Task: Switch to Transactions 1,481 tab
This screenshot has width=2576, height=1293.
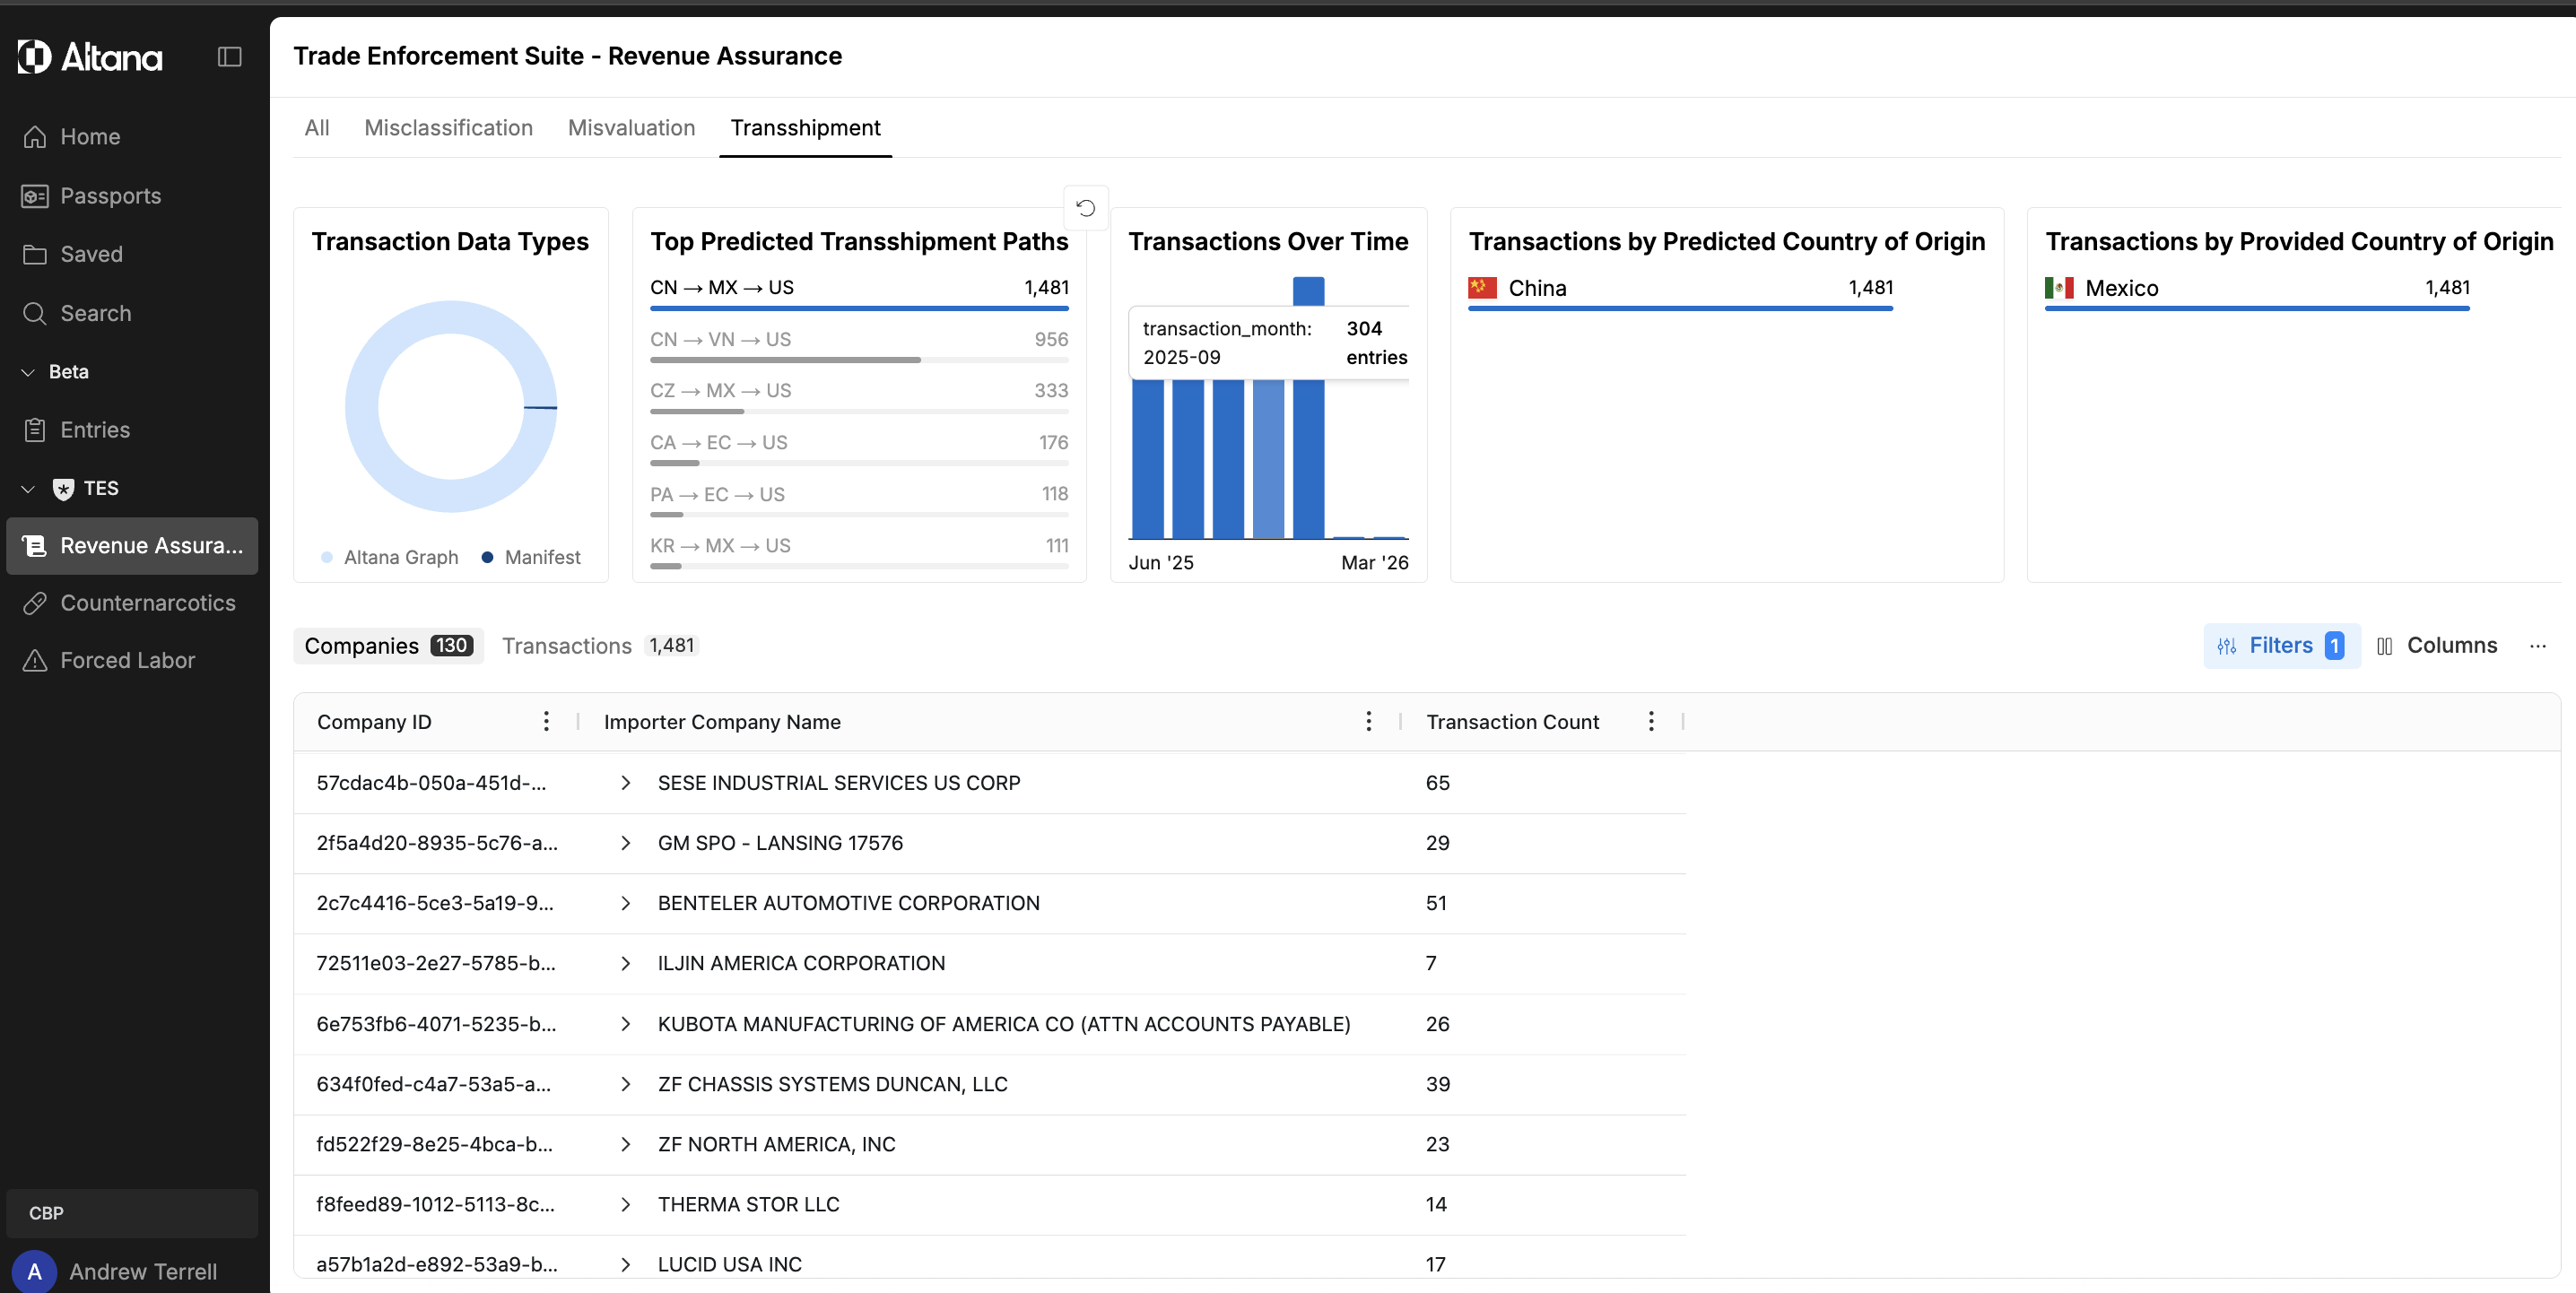Action: [598, 646]
